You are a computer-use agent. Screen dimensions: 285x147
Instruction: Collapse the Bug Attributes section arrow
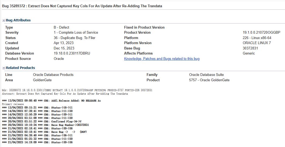(x=4, y=20)
